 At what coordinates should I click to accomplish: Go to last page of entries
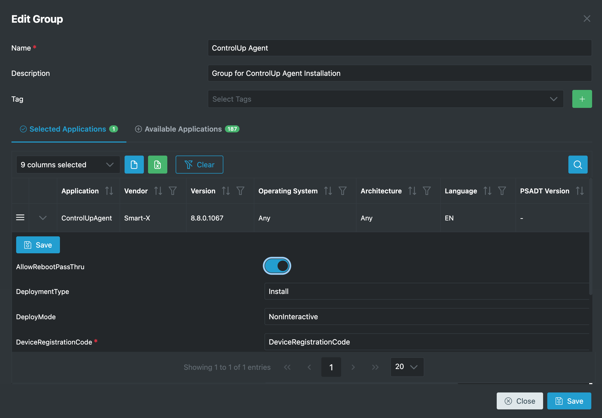coord(375,367)
